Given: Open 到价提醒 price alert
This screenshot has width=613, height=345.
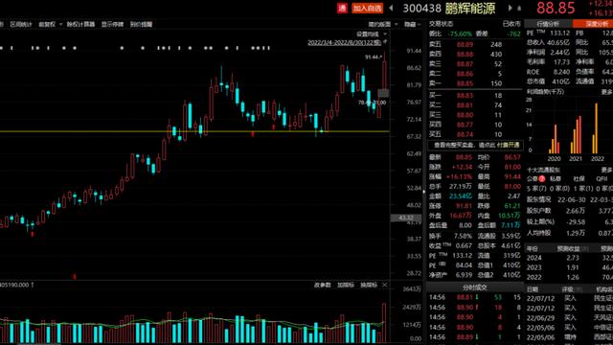Looking at the screenshot, I should (141, 24).
